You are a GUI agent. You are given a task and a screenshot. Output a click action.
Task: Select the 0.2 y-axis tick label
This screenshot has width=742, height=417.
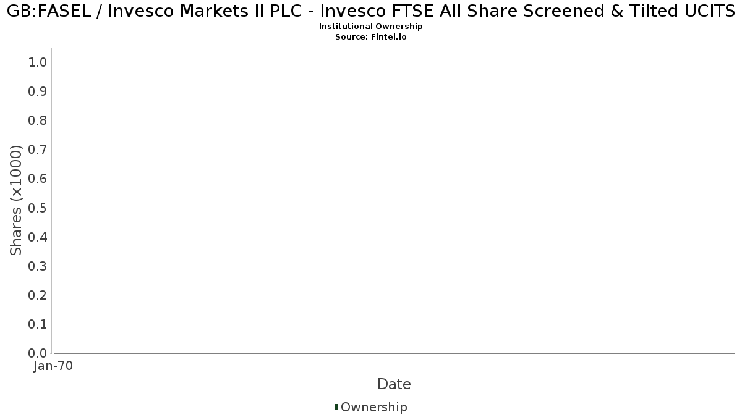pyautogui.click(x=38, y=295)
